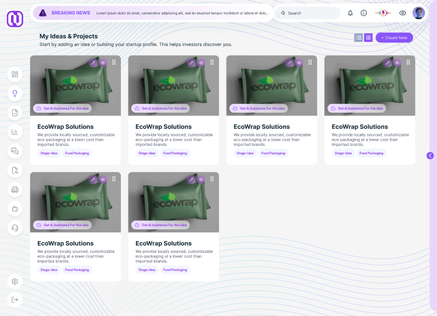Screen dimensions: 437x316
Task: Expand the collapsed right side panel arrow
Action: 430,155
